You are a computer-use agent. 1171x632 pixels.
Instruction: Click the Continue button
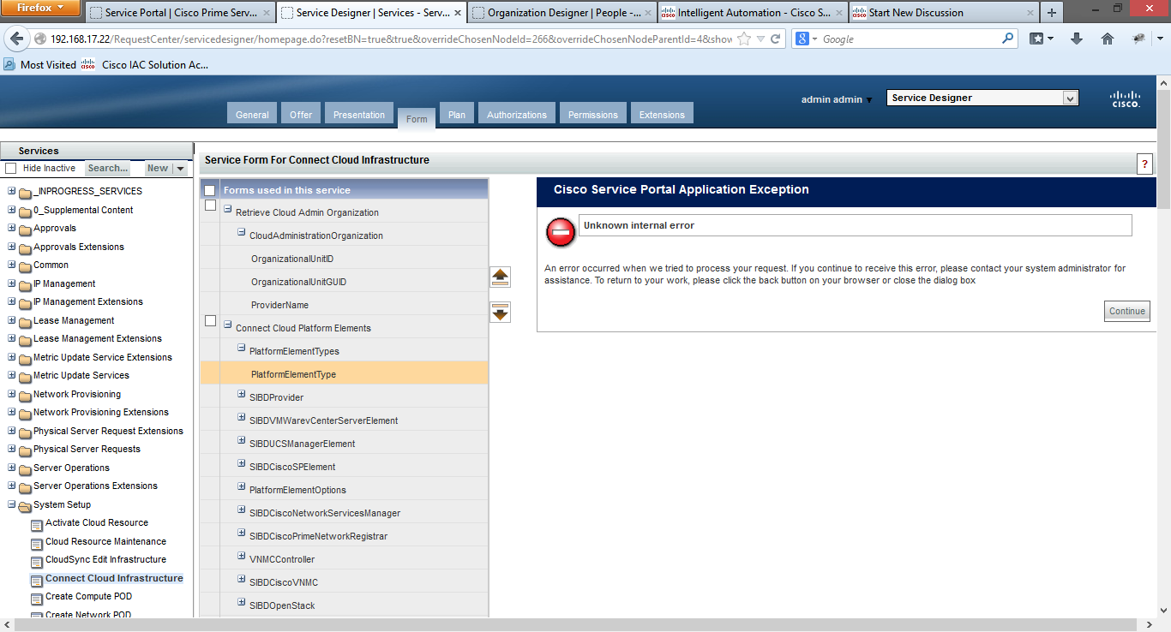tap(1126, 311)
